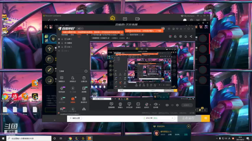Screen dimensions: 252x141
Task: Click the 扬声器 speaker icon
Action: pos(156,104)
